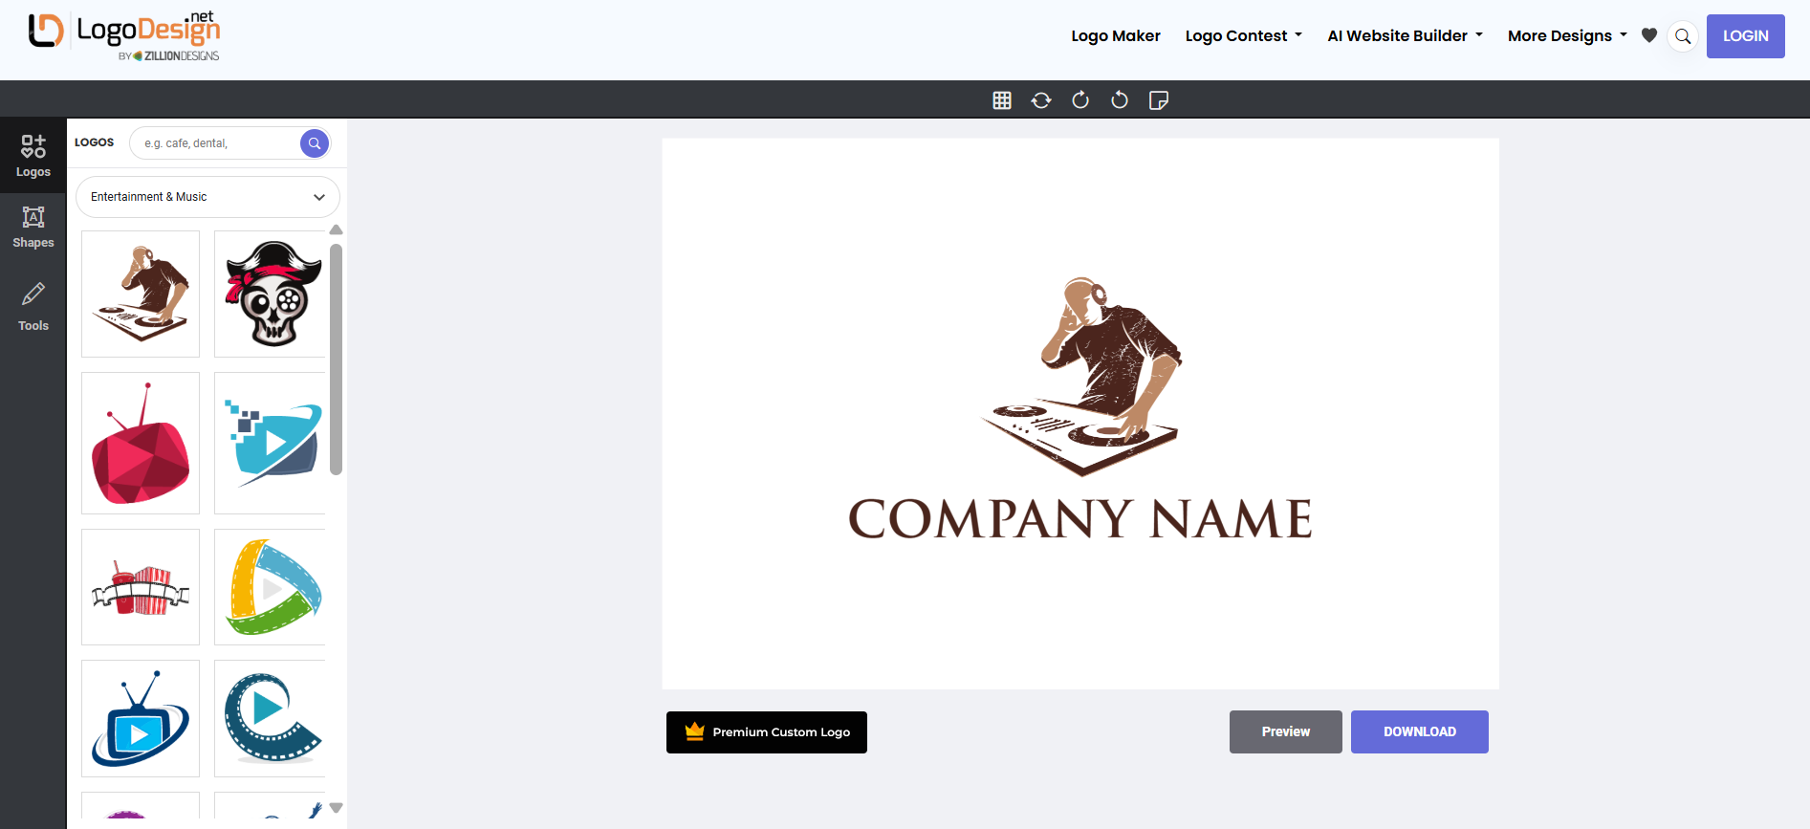Image resolution: width=1810 pixels, height=829 pixels.
Task: Open the Shapes sidebar panel
Action: pyautogui.click(x=33, y=228)
